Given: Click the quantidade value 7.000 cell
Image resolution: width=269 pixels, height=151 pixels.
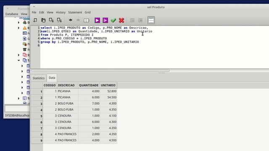Looking at the screenshot, I should pos(89,104).
